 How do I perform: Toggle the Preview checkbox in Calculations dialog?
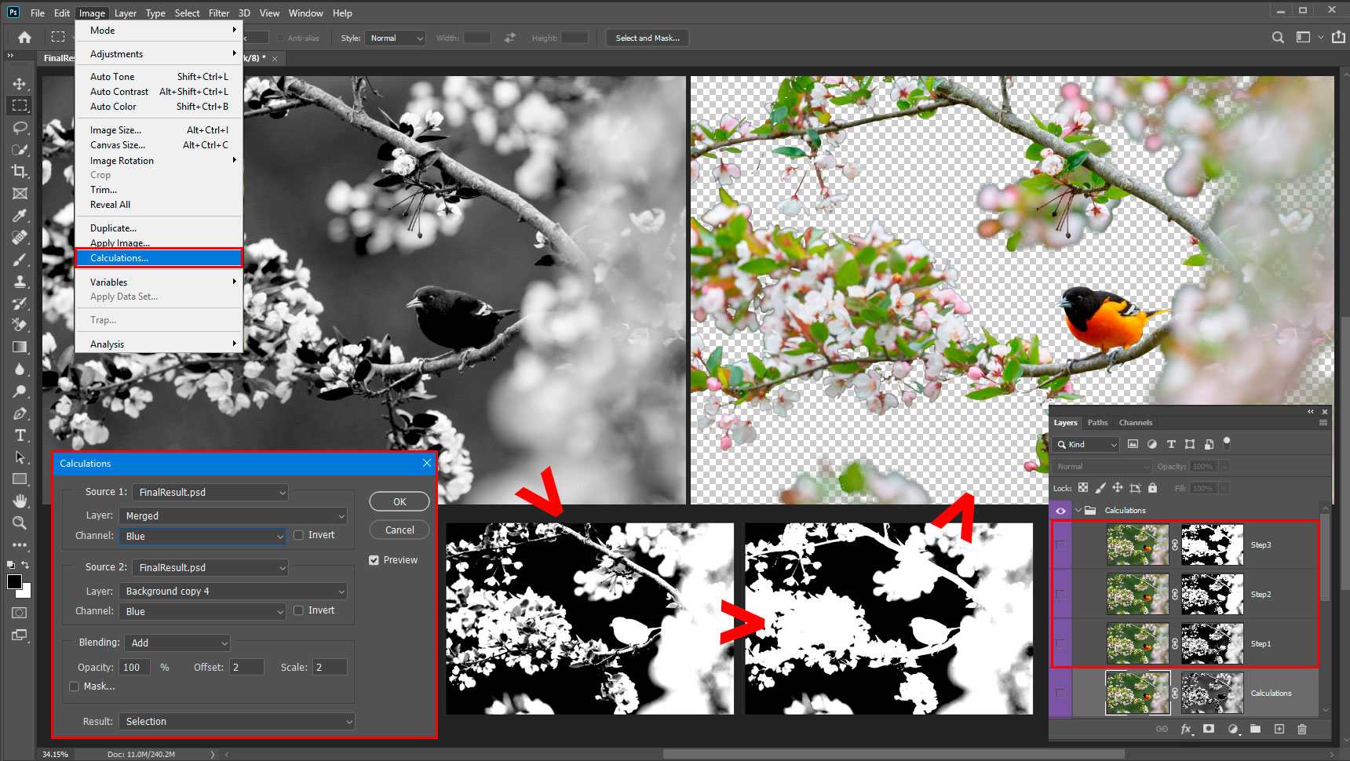[x=374, y=560]
